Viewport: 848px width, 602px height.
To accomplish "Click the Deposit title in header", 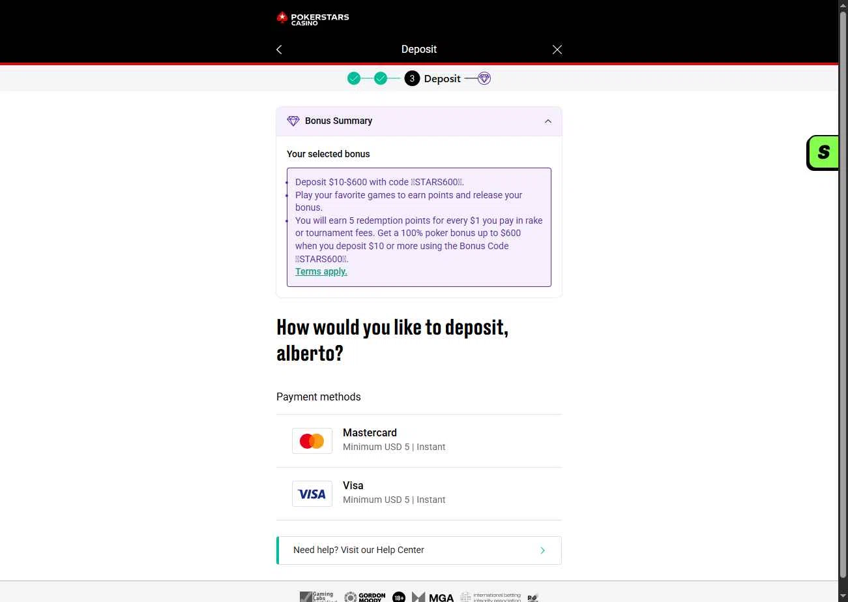I will click(x=419, y=50).
